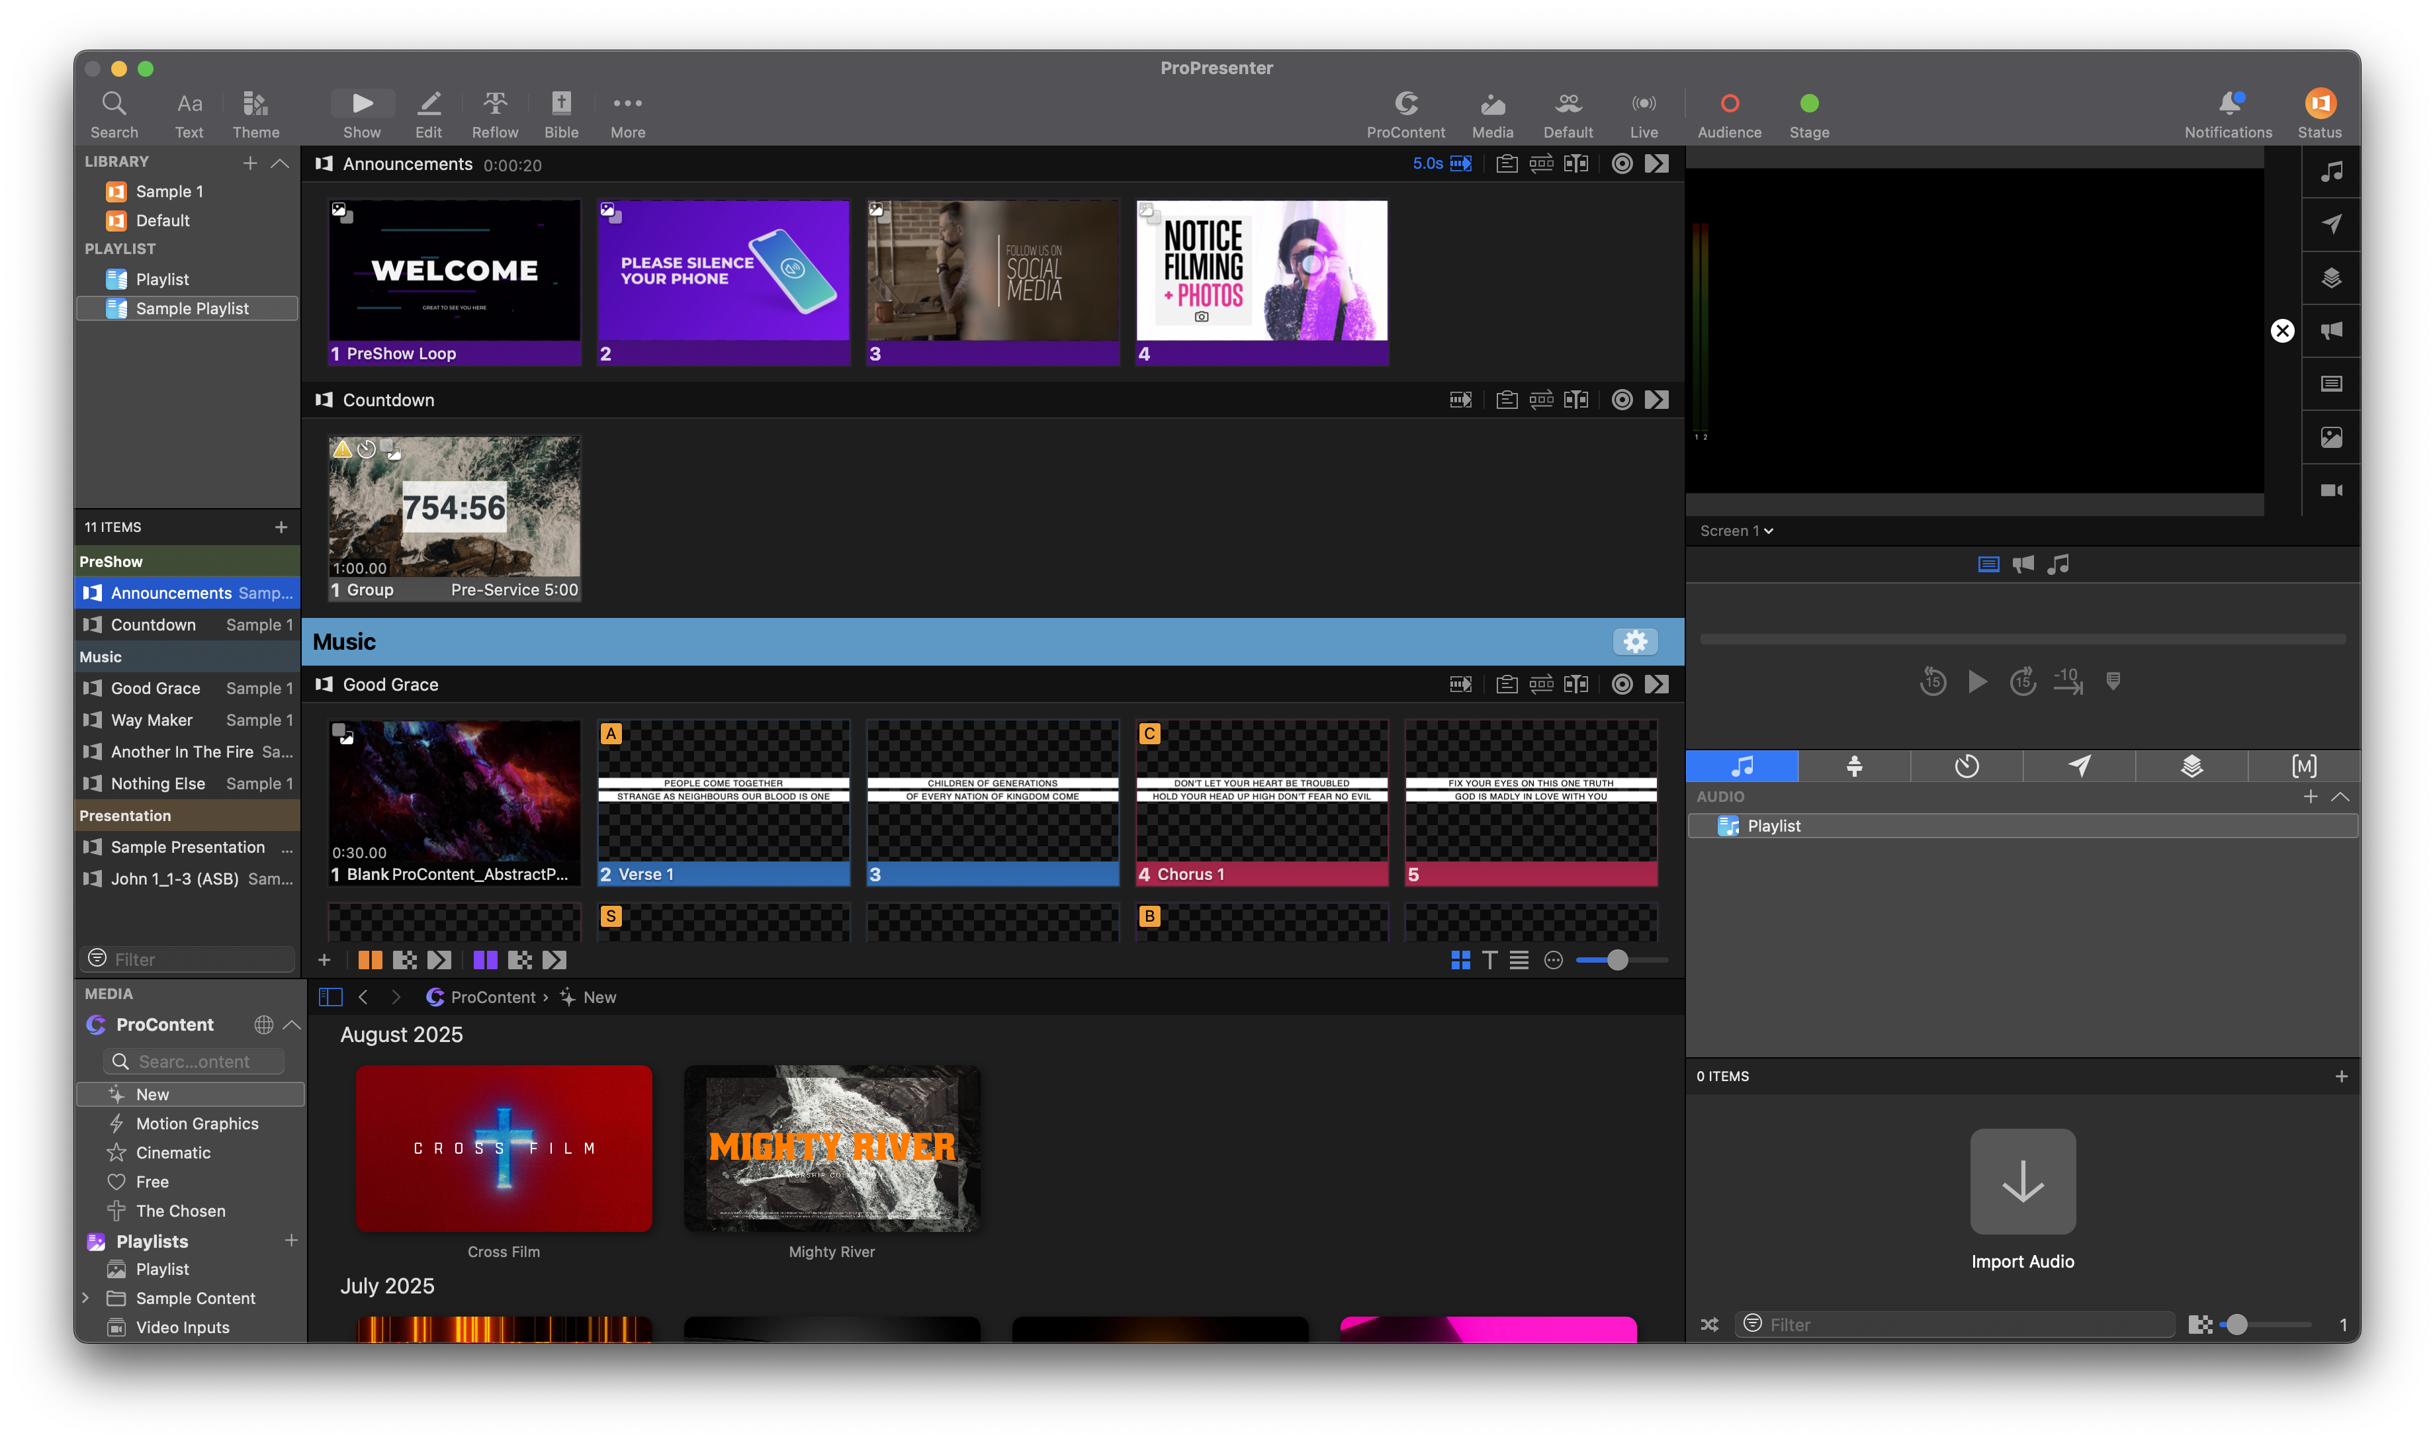Open the Bible panel
The height and width of the screenshot is (1441, 2435).
pyautogui.click(x=561, y=114)
